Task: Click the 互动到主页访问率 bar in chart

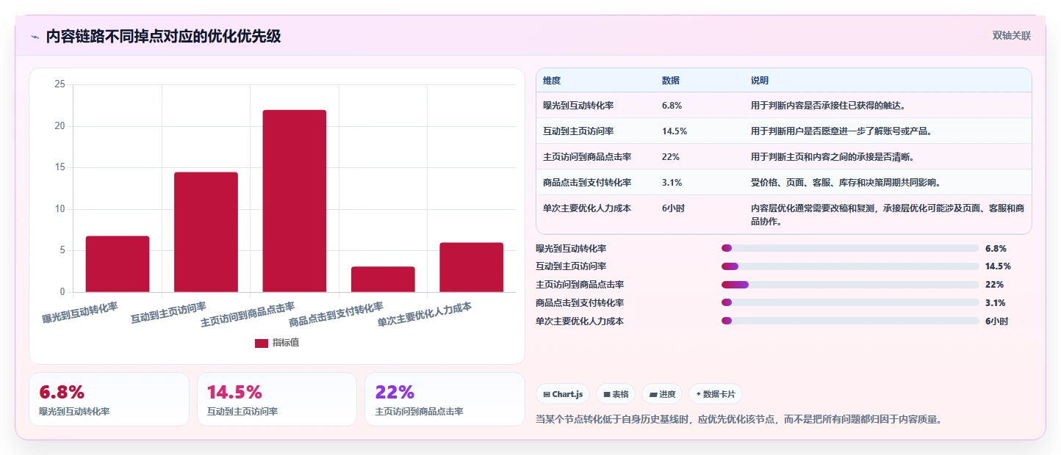Action: 206,232
